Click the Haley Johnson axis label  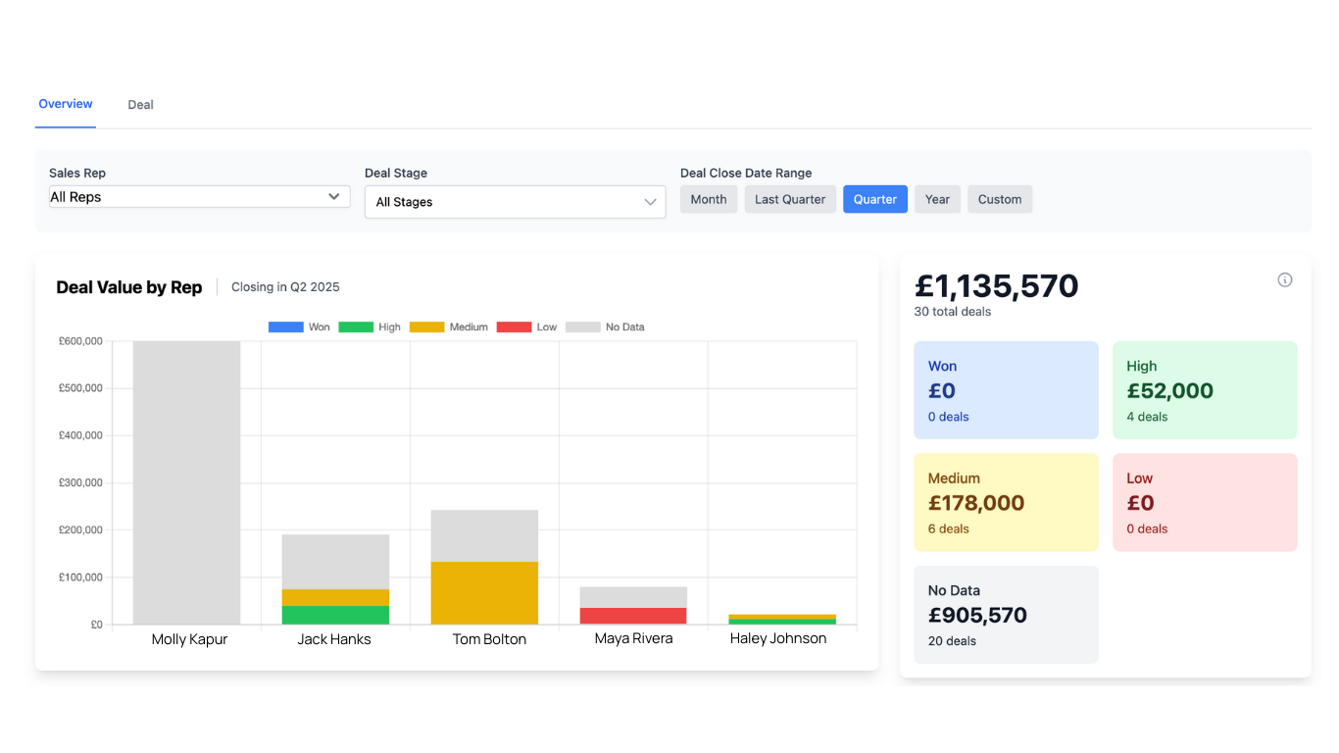[778, 638]
